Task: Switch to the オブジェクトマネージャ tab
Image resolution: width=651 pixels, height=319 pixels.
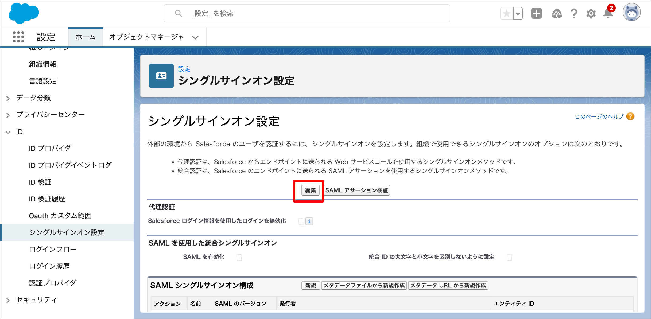Action: pos(147,37)
